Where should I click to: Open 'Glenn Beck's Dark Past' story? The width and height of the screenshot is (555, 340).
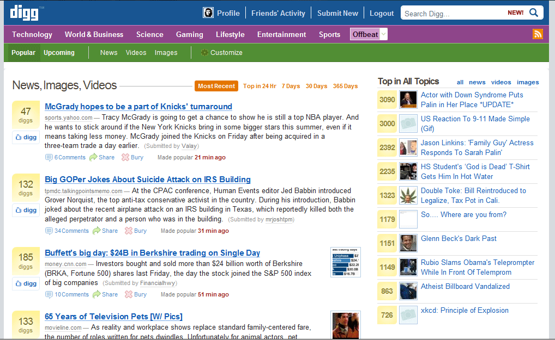click(459, 238)
